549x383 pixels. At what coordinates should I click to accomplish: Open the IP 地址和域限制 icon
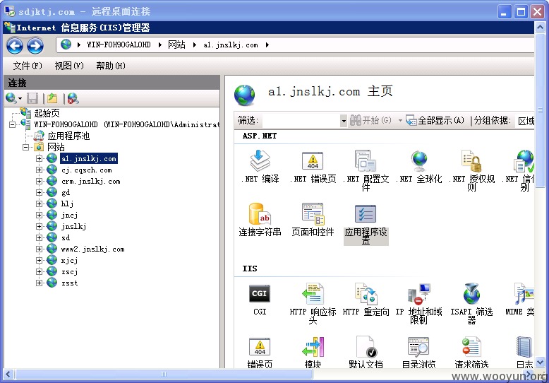[x=418, y=293]
